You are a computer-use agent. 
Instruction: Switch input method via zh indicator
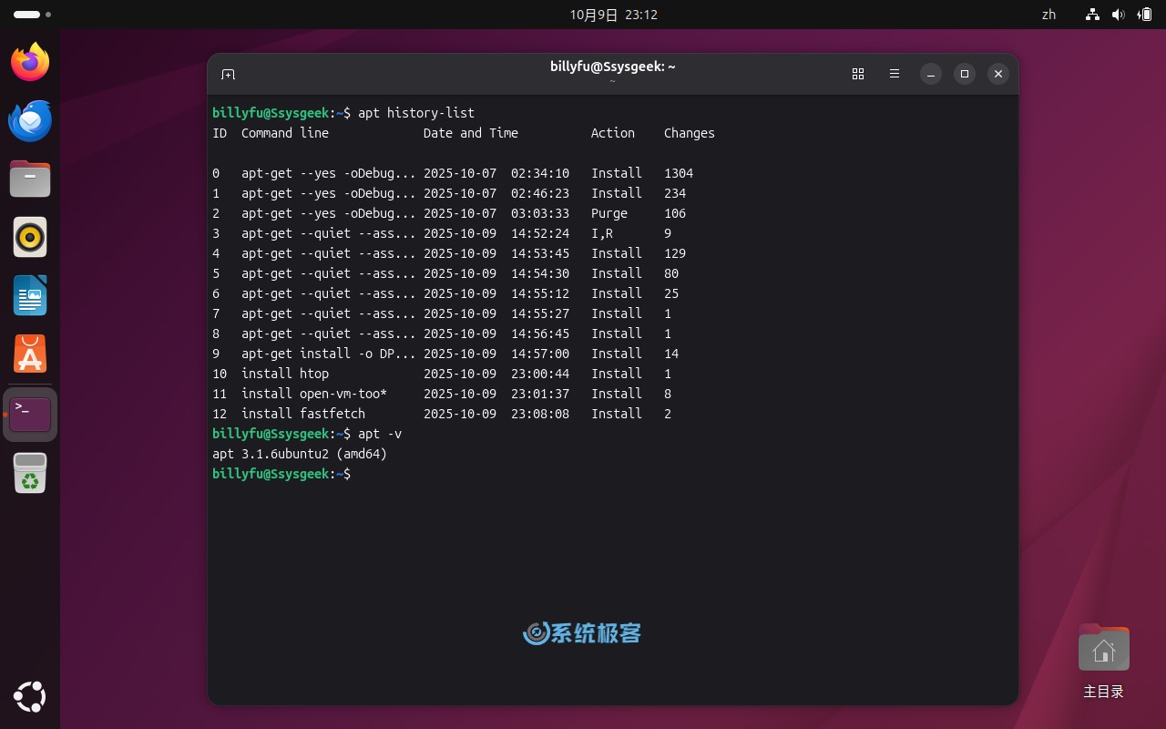1048,15
